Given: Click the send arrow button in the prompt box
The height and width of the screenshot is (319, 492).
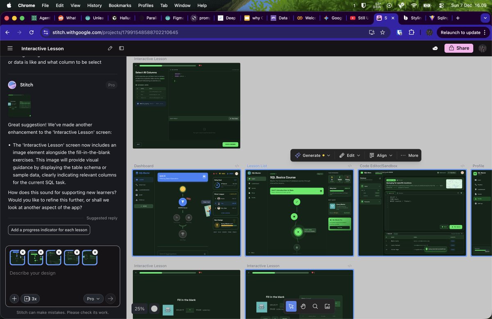Looking at the screenshot, I should [110, 299].
